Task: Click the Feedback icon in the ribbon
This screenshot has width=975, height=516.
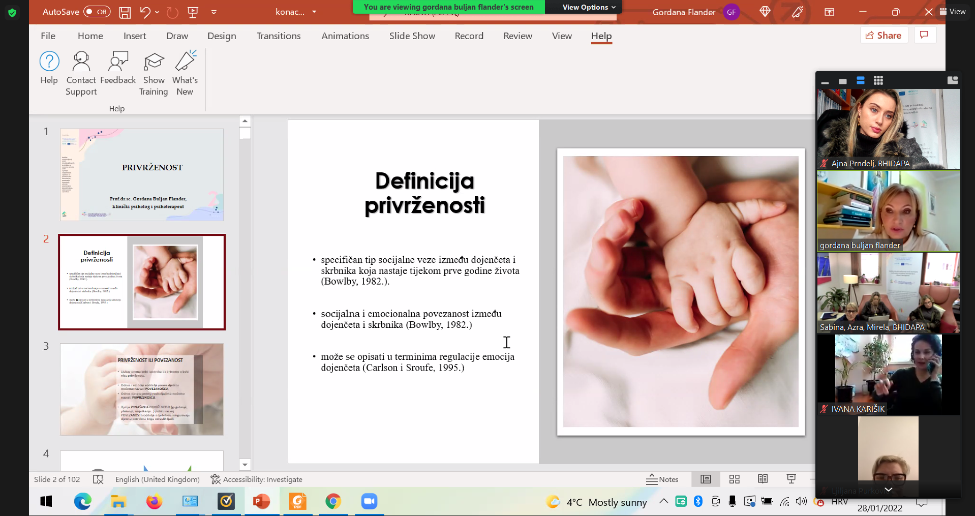Action: pos(118,62)
